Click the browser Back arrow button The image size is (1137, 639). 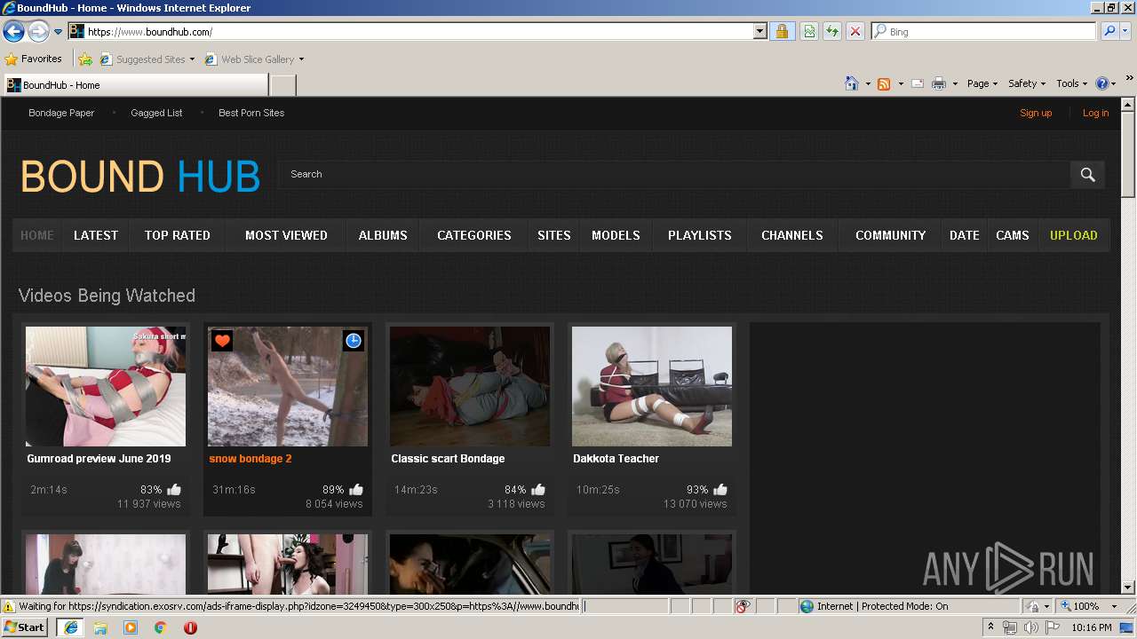point(13,32)
